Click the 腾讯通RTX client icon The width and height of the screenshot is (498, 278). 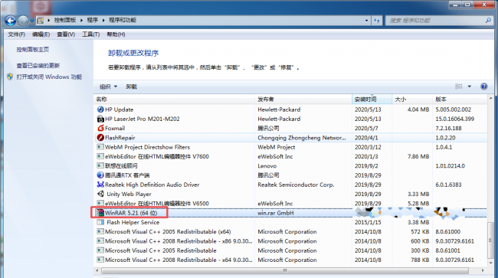(x=100, y=175)
